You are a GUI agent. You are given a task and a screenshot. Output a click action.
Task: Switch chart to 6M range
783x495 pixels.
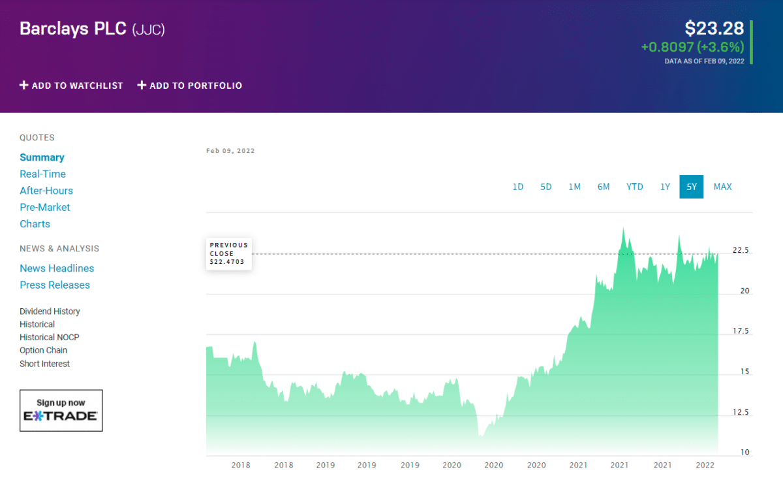tap(604, 187)
